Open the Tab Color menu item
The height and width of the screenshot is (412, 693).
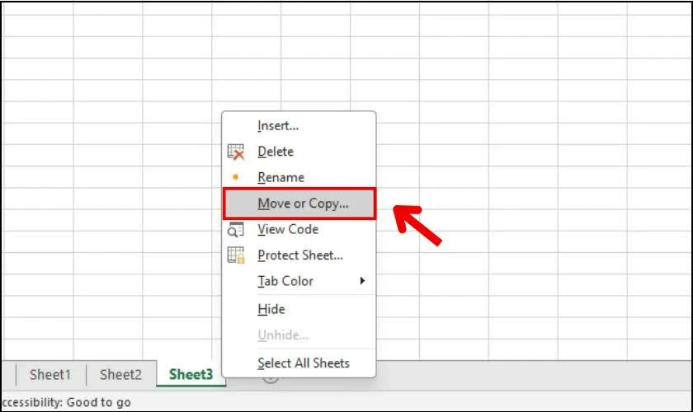point(285,281)
